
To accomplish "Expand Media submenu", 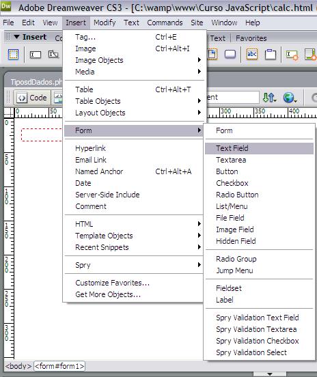I will 134,72.
